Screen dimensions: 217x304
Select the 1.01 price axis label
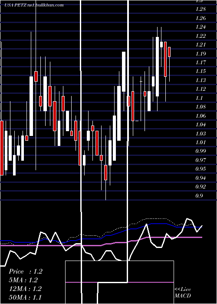tap(201, 142)
